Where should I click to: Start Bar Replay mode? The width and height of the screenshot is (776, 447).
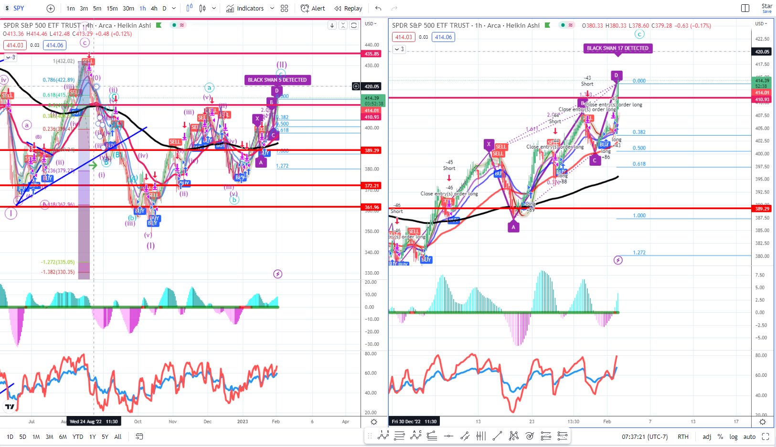click(348, 8)
